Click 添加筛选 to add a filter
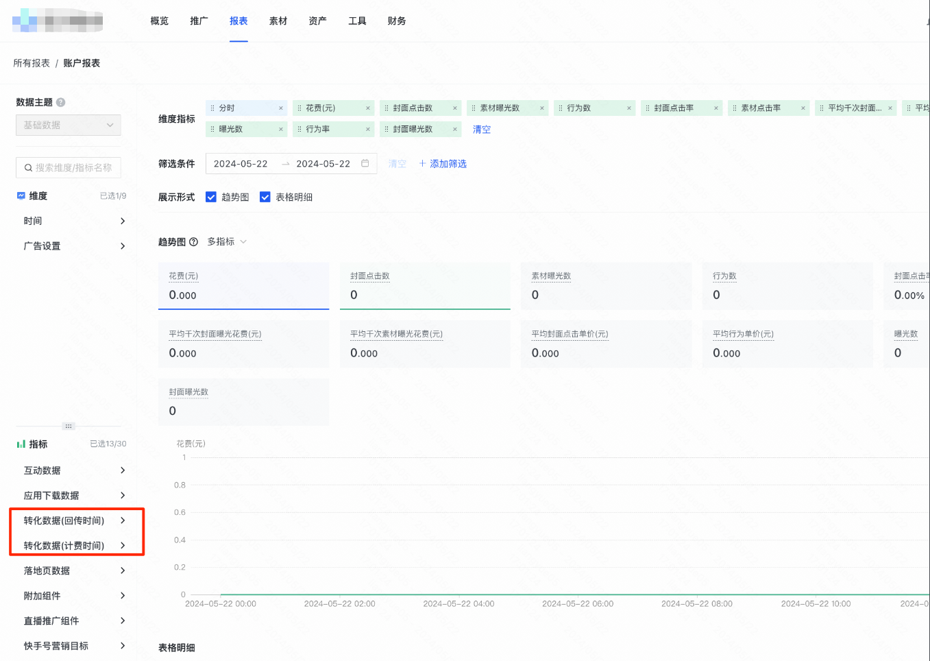This screenshot has width=930, height=661. pyautogui.click(x=443, y=164)
